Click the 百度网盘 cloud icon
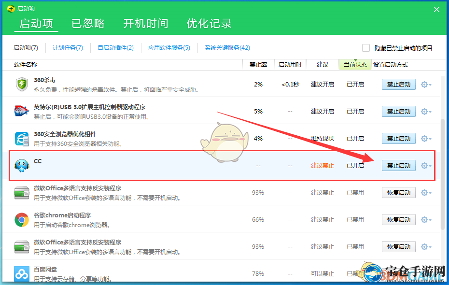The height and width of the screenshot is (285, 449). point(22,274)
